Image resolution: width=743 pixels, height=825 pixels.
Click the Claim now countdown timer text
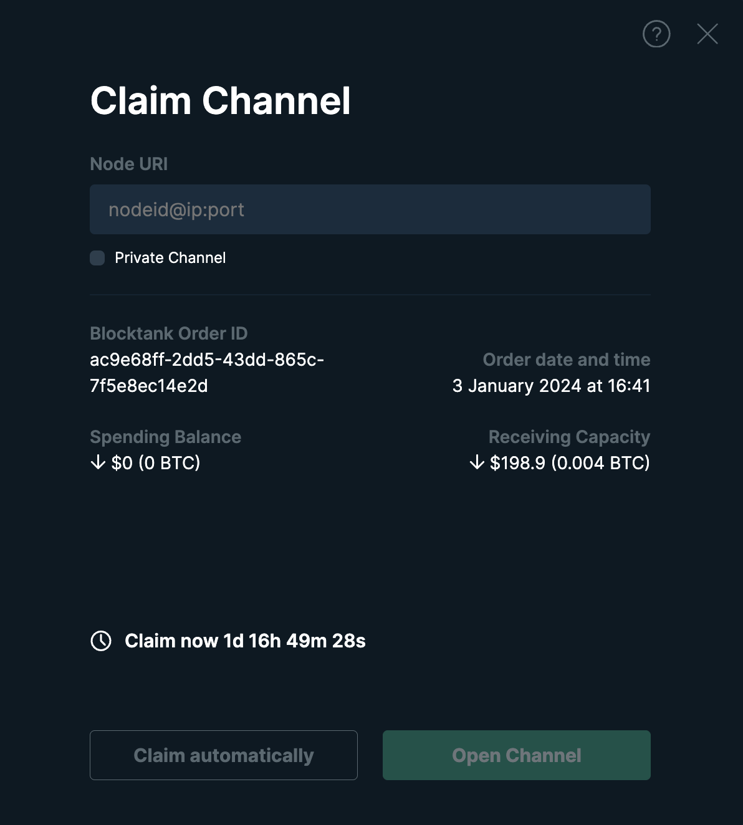pos(245,641)
